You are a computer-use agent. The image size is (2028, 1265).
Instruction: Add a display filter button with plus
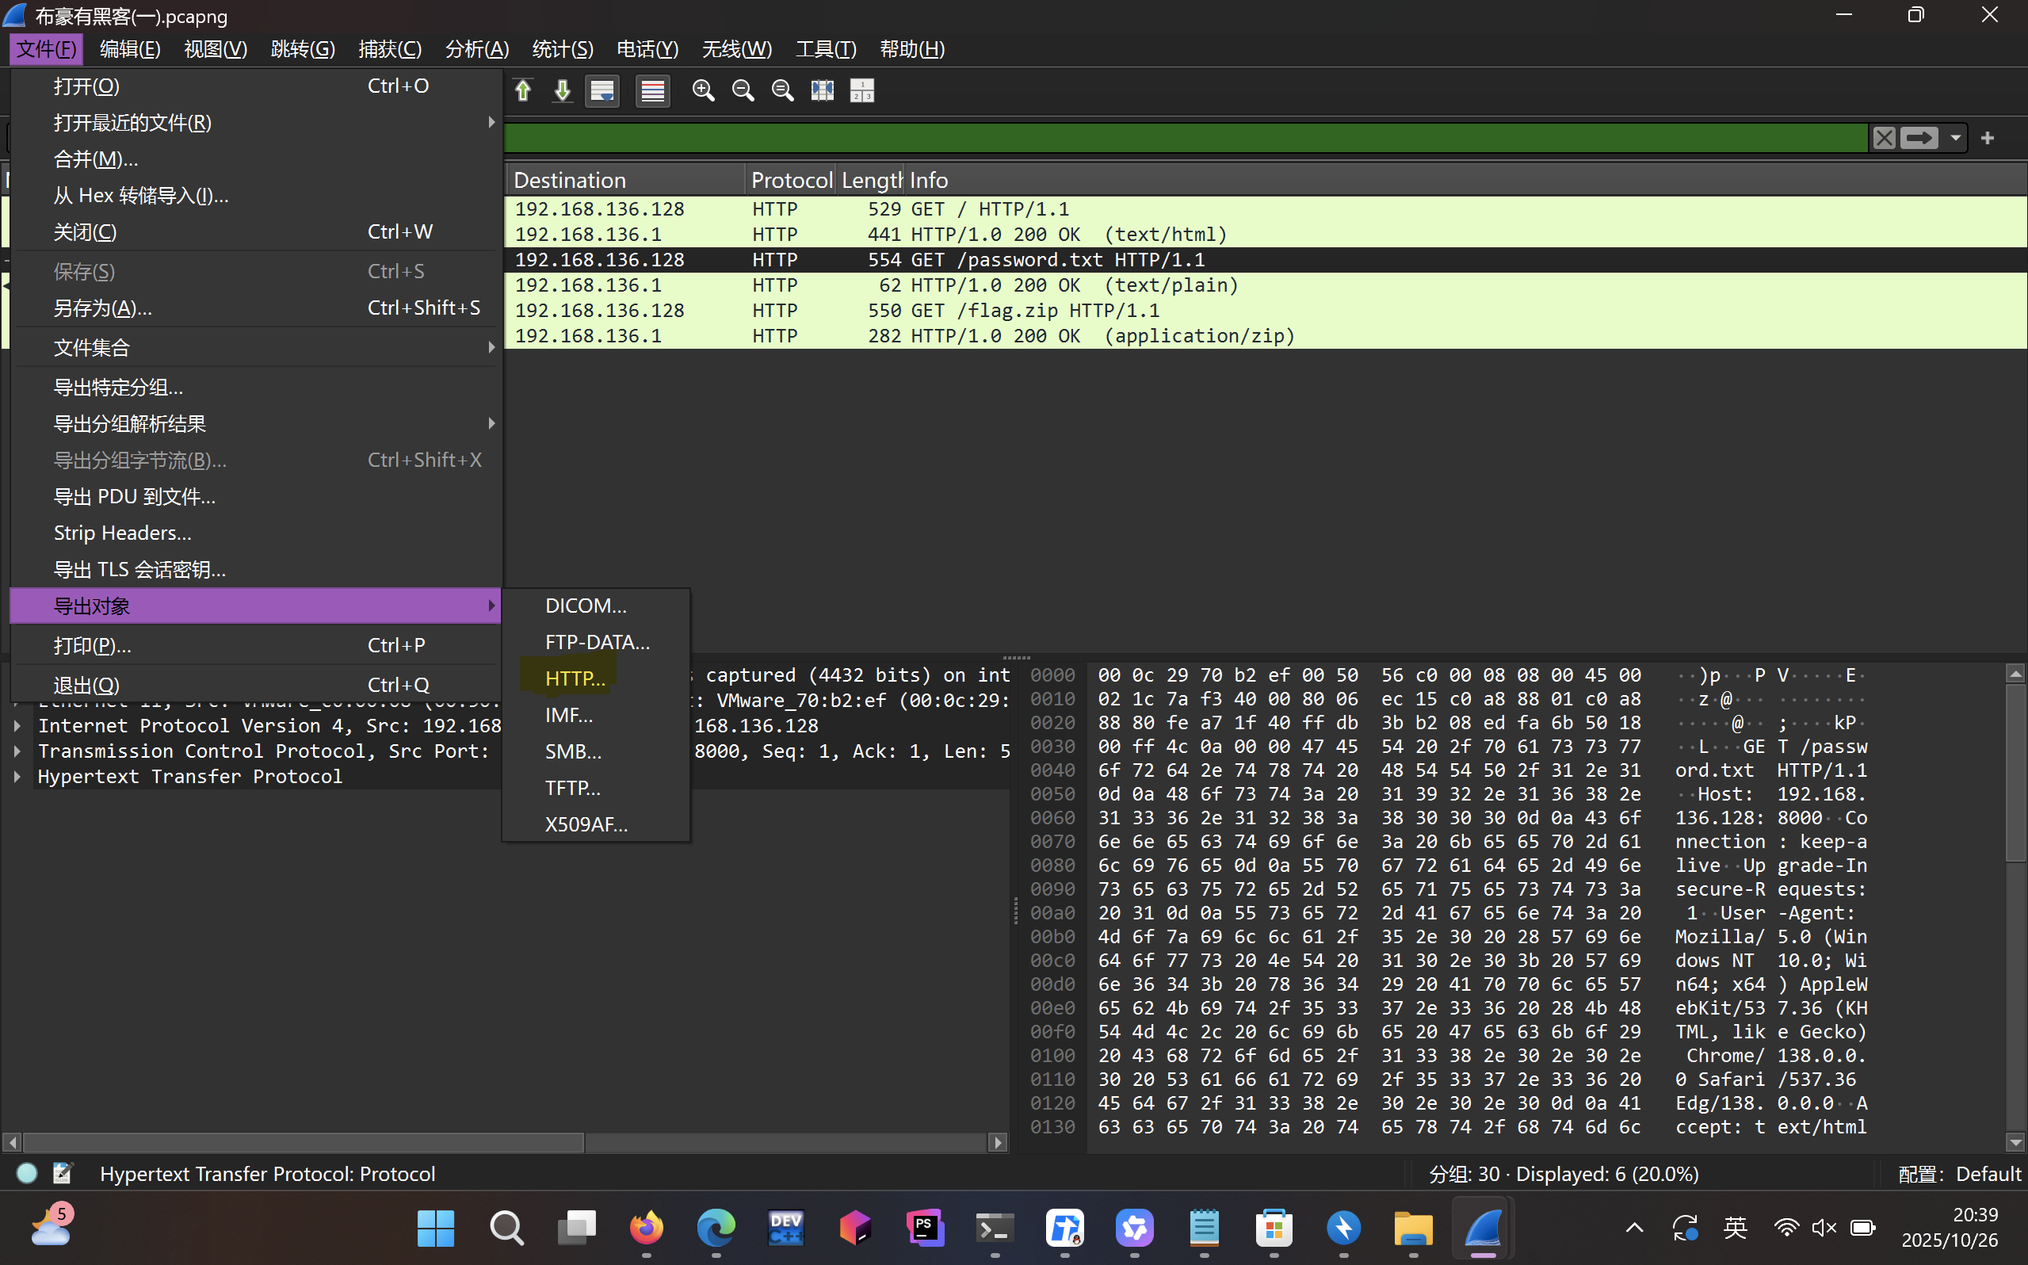(x=1988, y=138)
